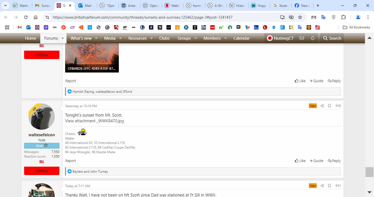This screenshot has height=197, width=374.
Task: Open the 'Hamish Racing, waltesefalcon and JPSmit' reactions list
Action: pyautogui.click(x=102, y=92)
